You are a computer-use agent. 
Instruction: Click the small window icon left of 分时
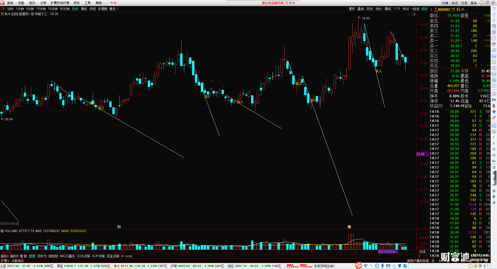3,9
